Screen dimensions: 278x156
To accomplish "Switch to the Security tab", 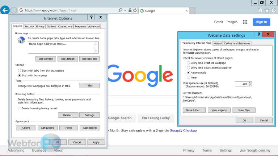I will [x=29, y=26].
